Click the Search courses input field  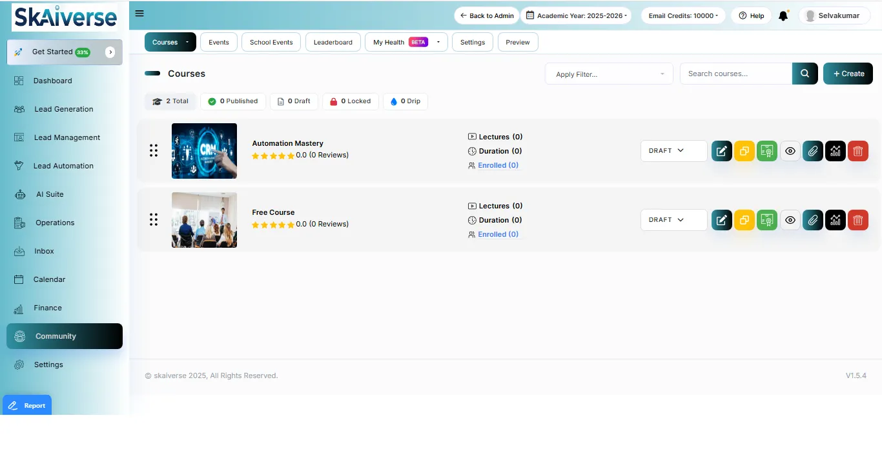[735, 74]
